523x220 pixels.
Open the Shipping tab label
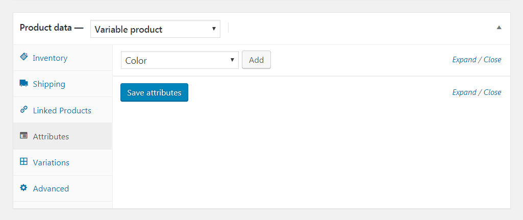pyautogui.click(x=49, y=84)
